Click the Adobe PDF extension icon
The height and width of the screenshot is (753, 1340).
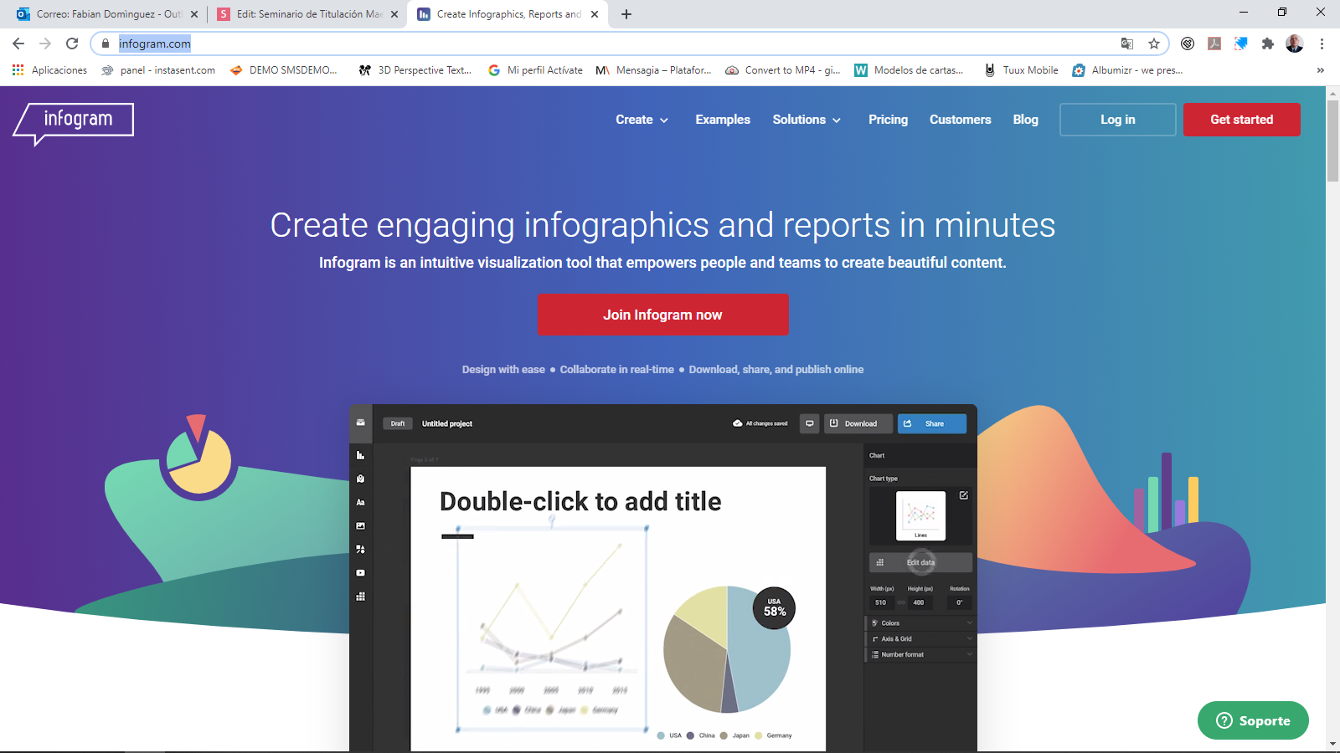coord(1214,44)
